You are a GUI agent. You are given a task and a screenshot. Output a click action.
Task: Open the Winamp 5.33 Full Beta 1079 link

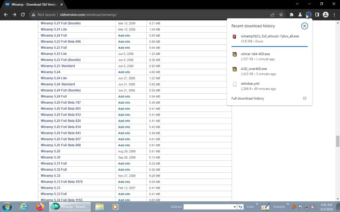click(62, 182)
